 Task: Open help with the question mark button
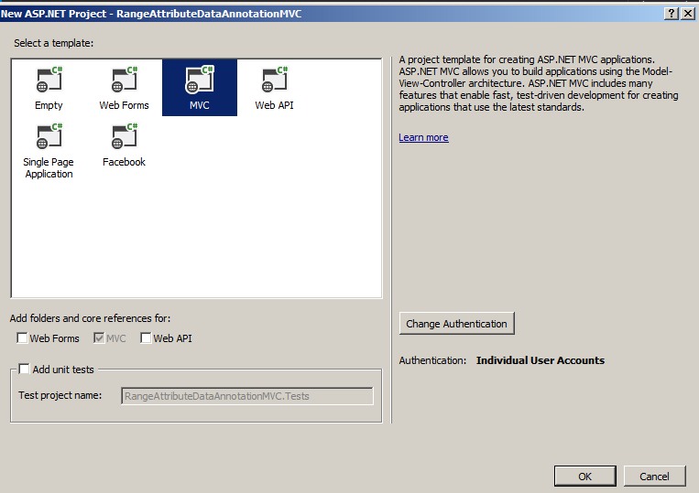(x=672, y=14)
